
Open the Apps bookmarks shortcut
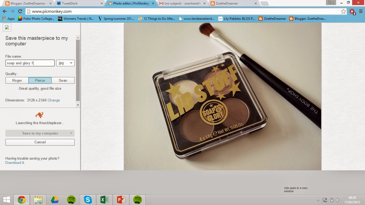coord(8,19)
